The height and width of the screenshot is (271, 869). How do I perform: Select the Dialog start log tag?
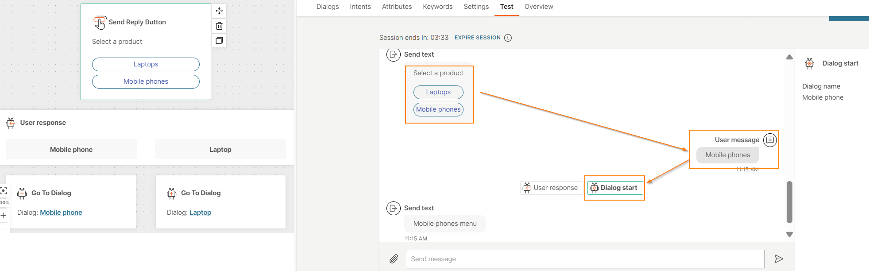[x=615, y=188]
